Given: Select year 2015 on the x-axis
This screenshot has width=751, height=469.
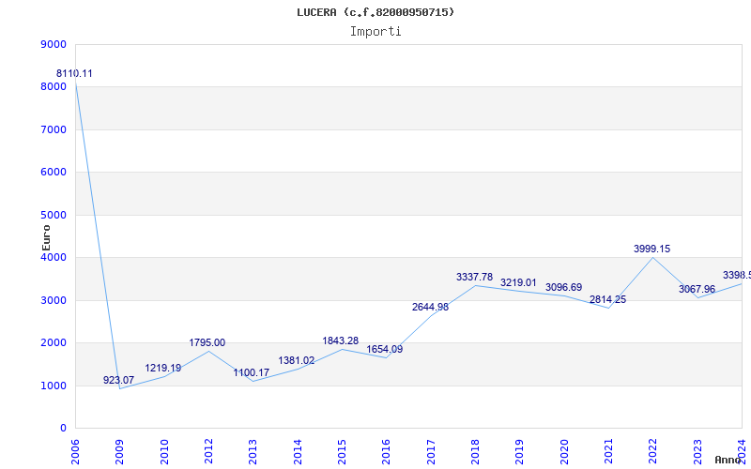Looking at the screenshot, I should (342, 452).
